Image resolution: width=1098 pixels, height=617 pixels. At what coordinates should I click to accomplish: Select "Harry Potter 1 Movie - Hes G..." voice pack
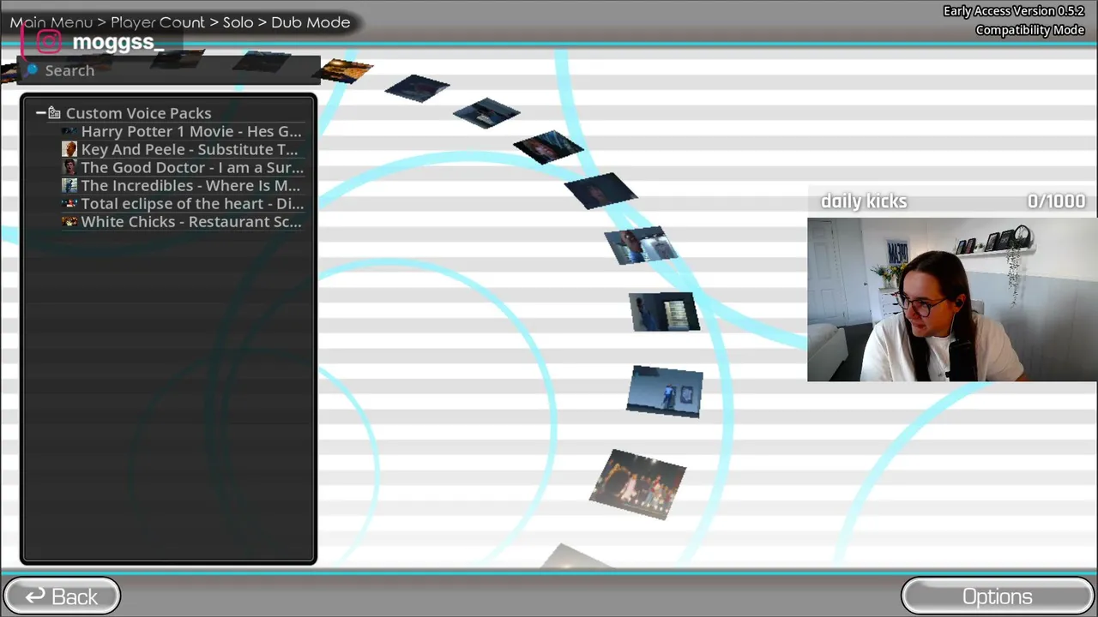coord(182,132)
